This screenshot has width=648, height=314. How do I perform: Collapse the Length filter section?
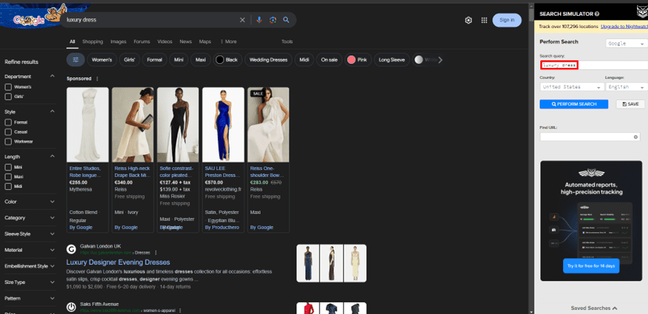click(52, 156)
